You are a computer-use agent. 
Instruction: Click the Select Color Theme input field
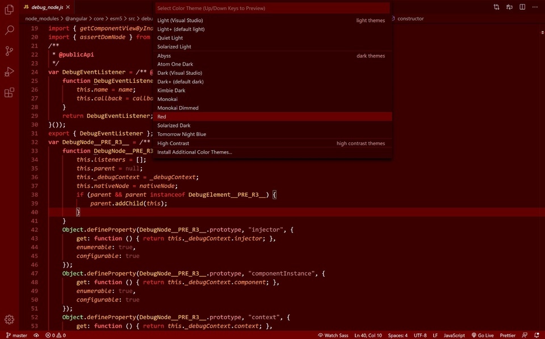tap(272, 9)
